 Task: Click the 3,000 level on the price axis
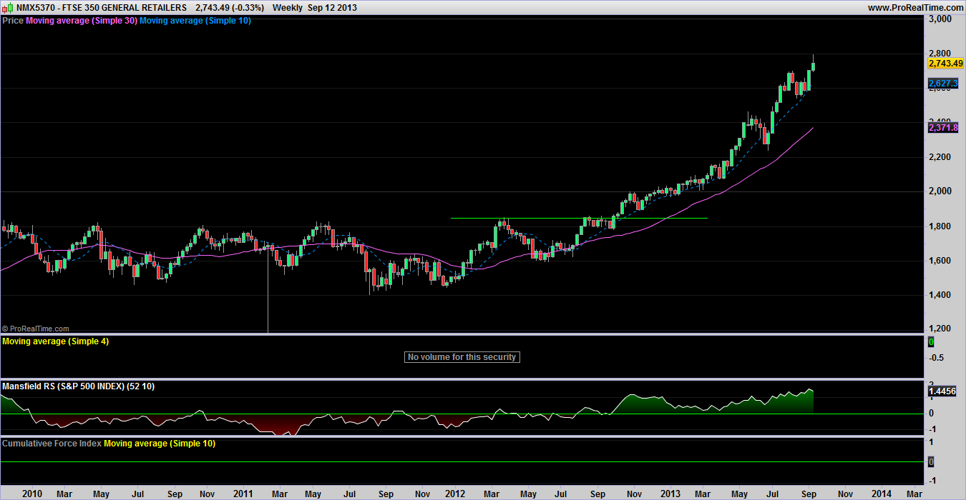coord(939,19)
